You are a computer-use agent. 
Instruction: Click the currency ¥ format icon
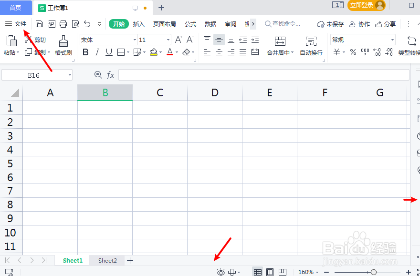pos(336,52)
